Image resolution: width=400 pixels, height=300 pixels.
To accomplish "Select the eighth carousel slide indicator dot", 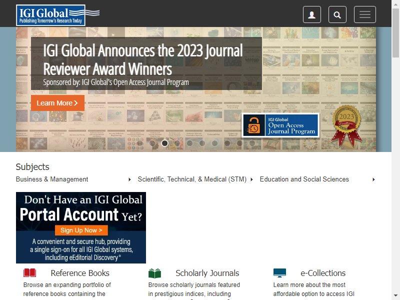I will click(227, 143).
